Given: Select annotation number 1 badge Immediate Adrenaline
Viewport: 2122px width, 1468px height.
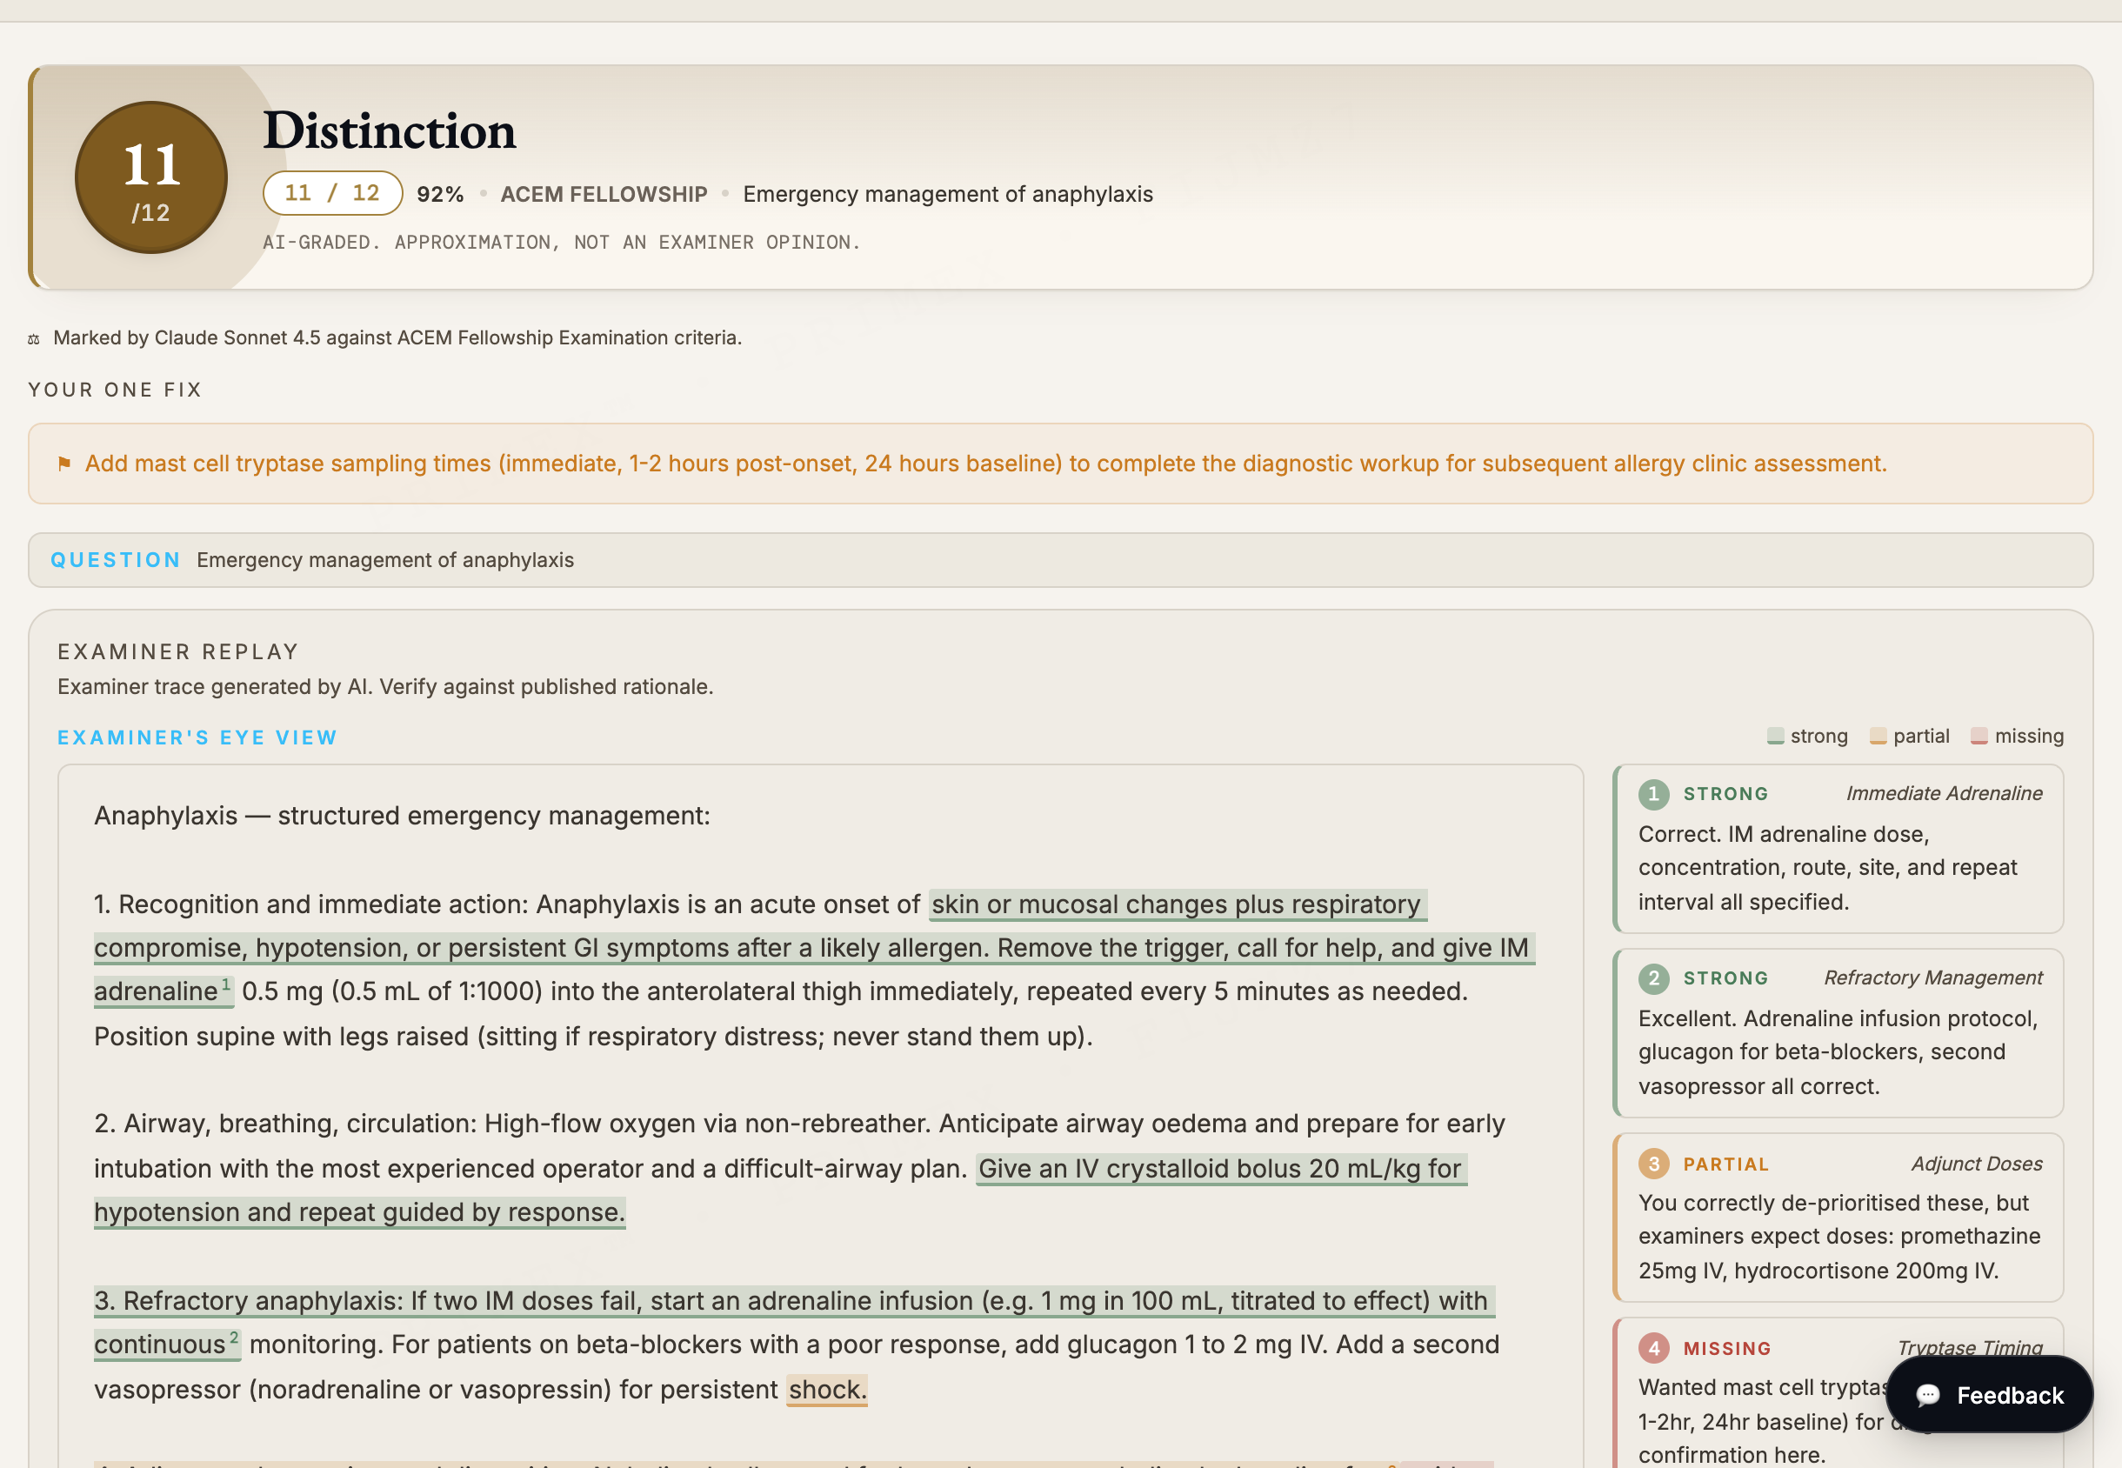Looking at the screenshot, I should pyautogui.click(x=1654, y=794).
